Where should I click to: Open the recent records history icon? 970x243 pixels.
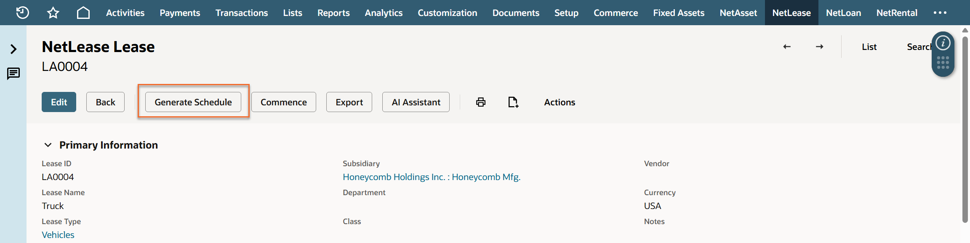22,13
